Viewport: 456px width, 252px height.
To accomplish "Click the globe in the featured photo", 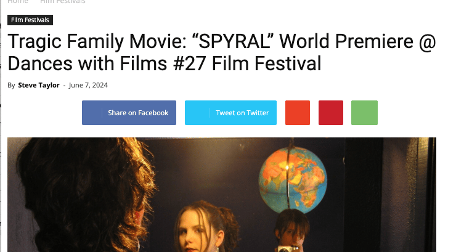I will 293,180.
